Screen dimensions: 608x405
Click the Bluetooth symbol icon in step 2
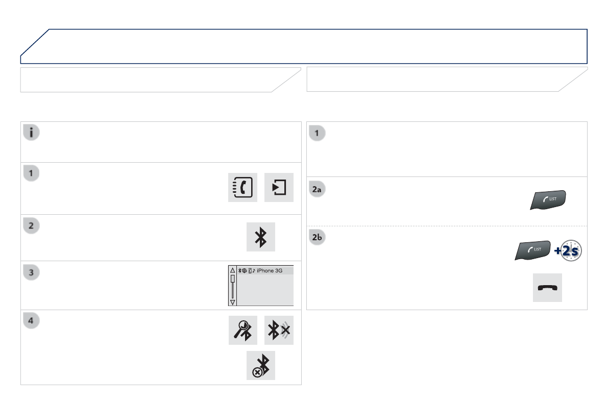tap(261, 237)
